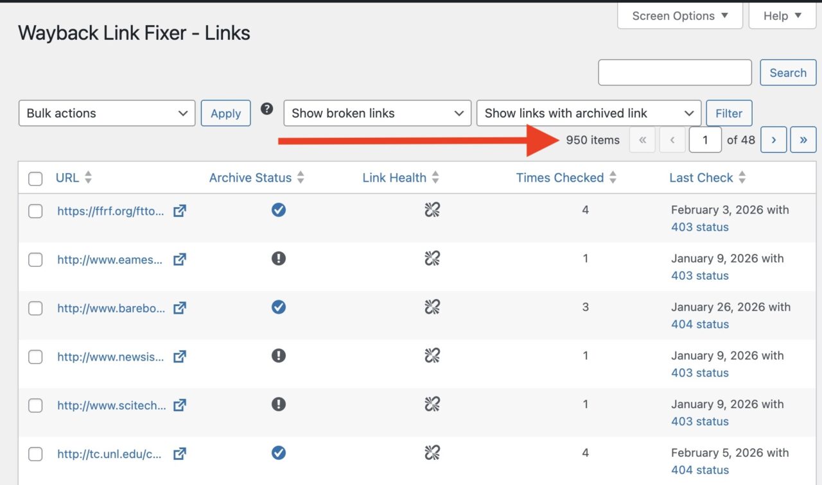Click the help question mark icon
The image size is (822, 485).
coord(267,109)
